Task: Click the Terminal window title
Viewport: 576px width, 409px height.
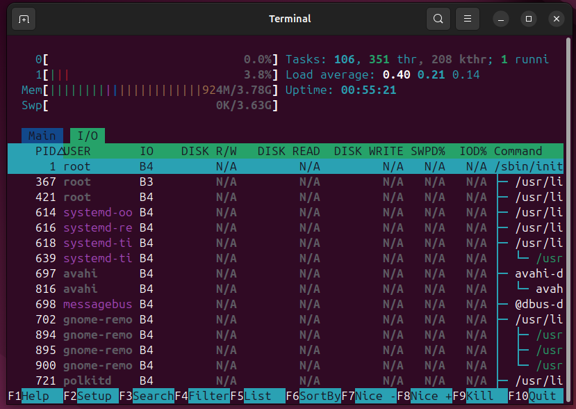Action: coord(290,19)
